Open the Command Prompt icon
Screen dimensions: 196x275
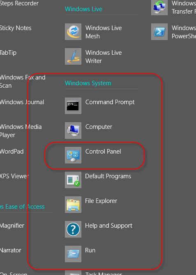(73, 106)
